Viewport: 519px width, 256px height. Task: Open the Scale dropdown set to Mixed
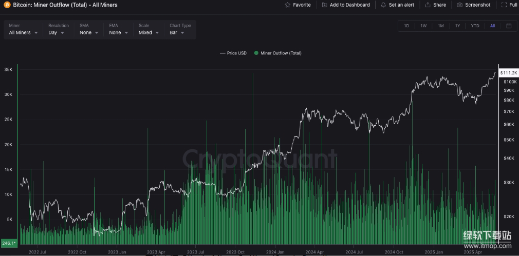[149, 29]
